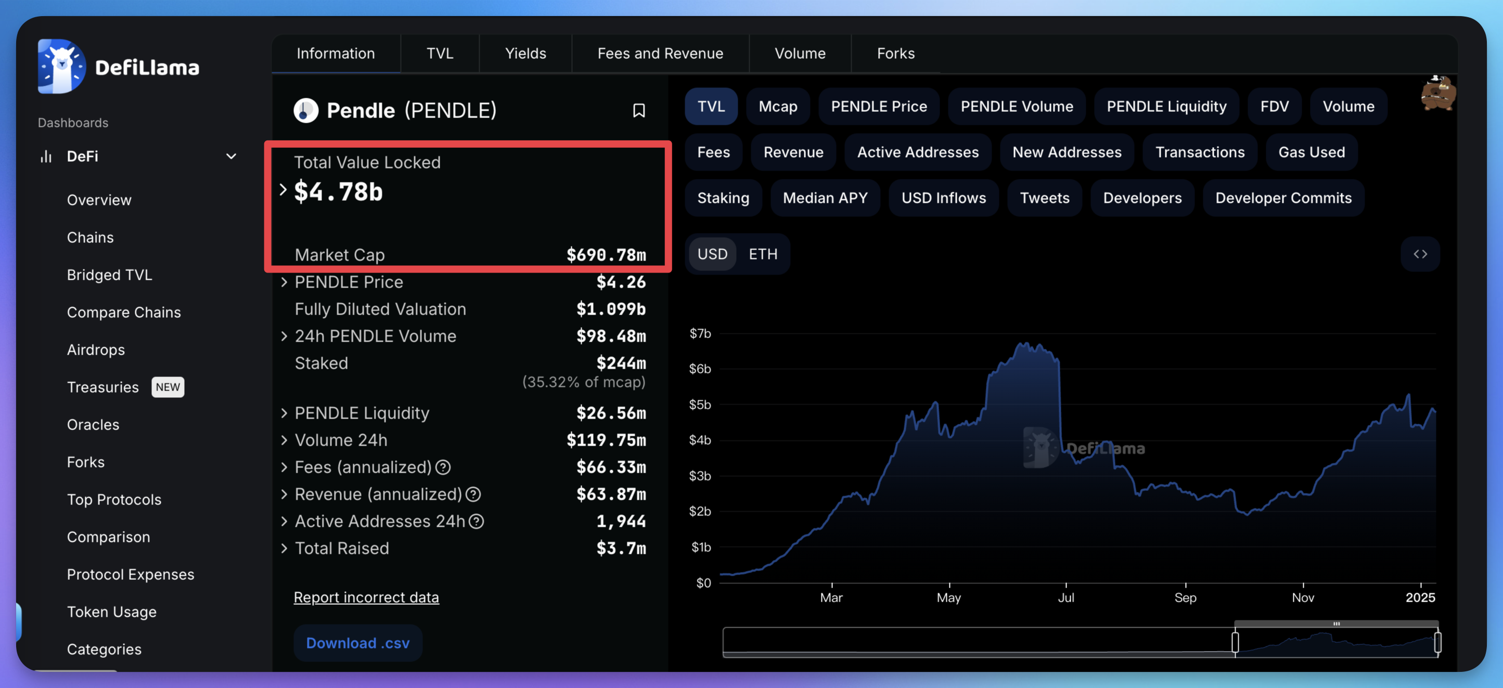The width and height of the screenshot is (1503, 688).
Task: Enable the Active Addresses chart metric
Action: click(918, 152)
